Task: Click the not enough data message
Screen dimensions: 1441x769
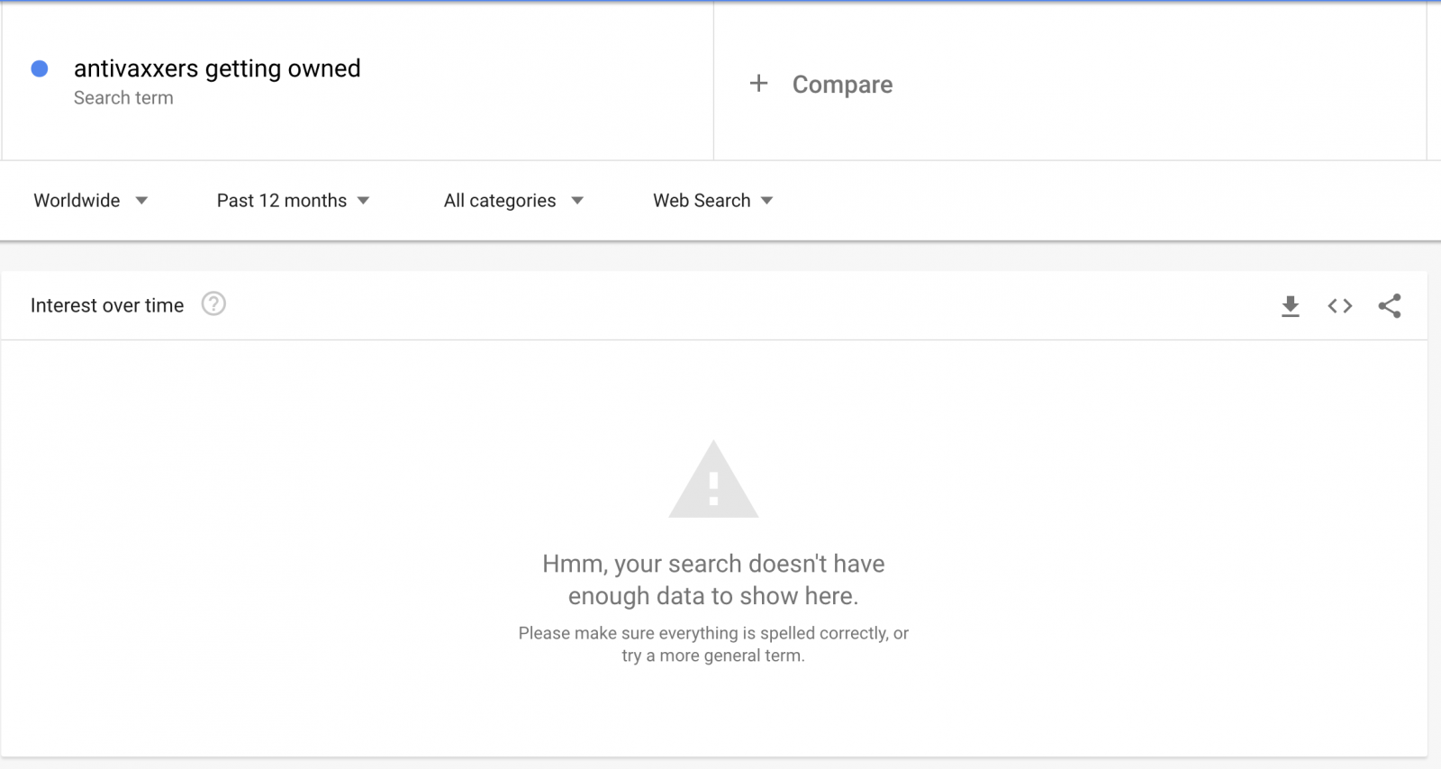Action: pyautogui.click(x=713, y=580)
